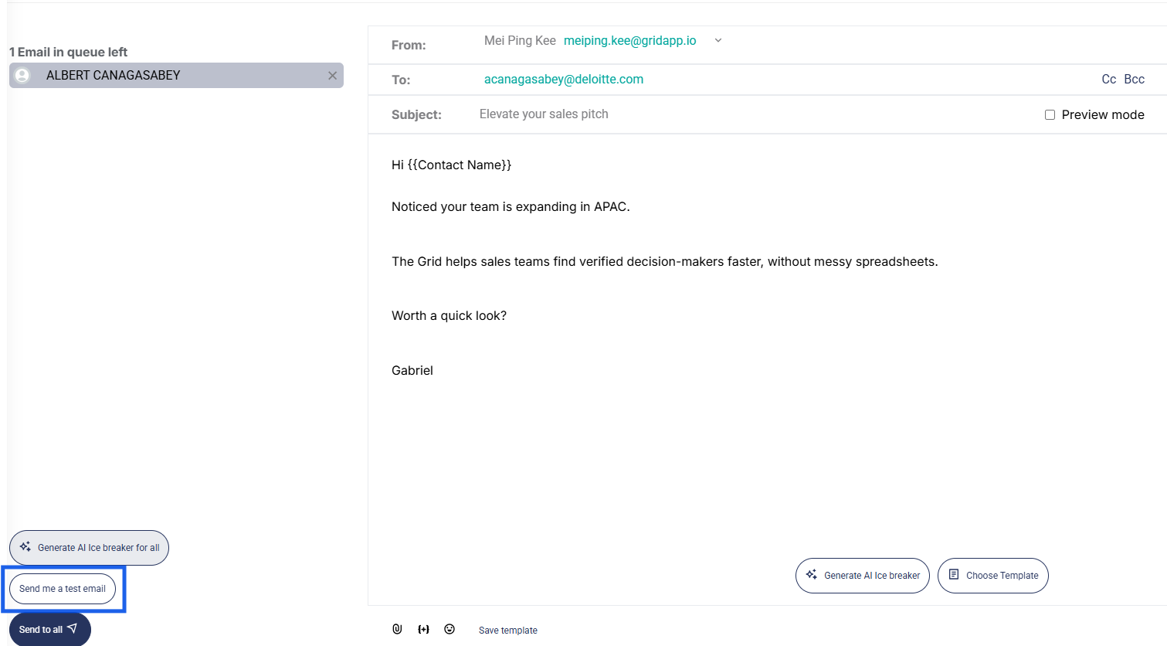
Task: Click the sender email meiping.kee@gridapp.io
Action: point(630,40)
